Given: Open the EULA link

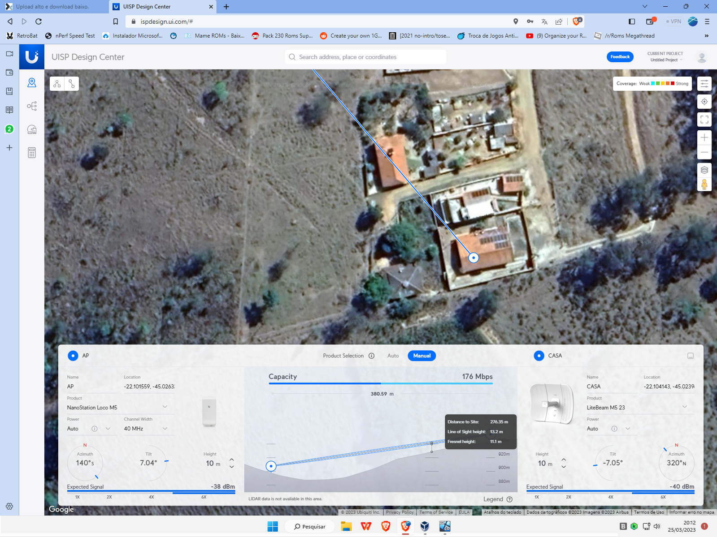Looking at the screenshot, I should pyautogui.click(x=464, y=512).
